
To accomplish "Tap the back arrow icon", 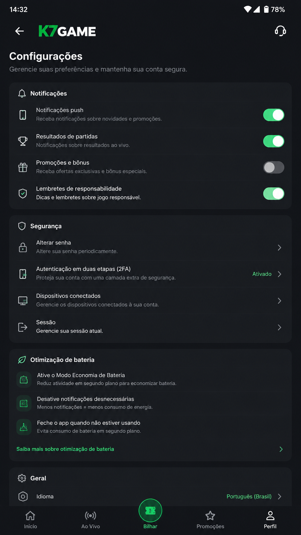I will tap(20, 31).
